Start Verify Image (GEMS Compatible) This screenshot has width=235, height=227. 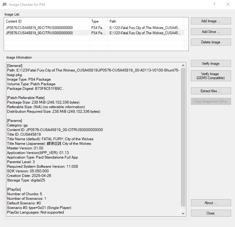click(x=211, y=76)
